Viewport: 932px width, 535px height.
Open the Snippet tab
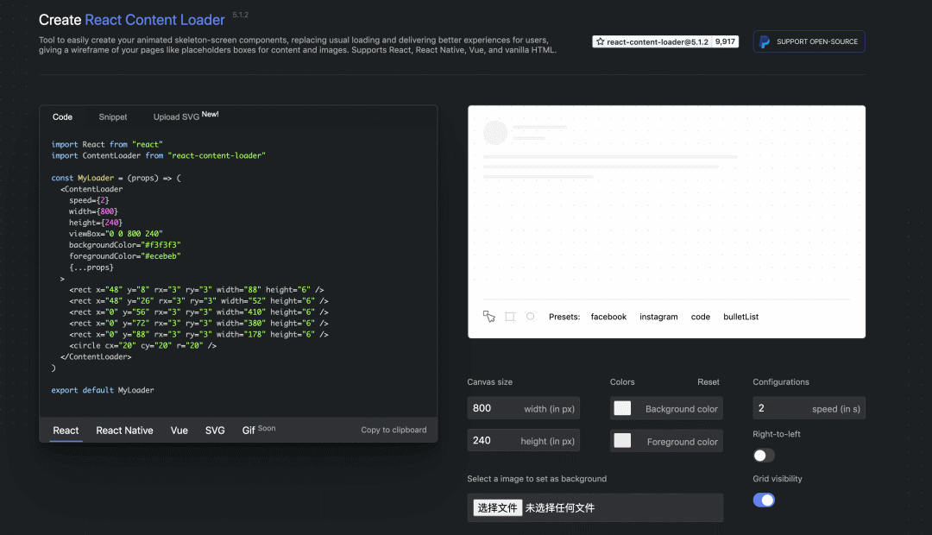pos(113,117)
